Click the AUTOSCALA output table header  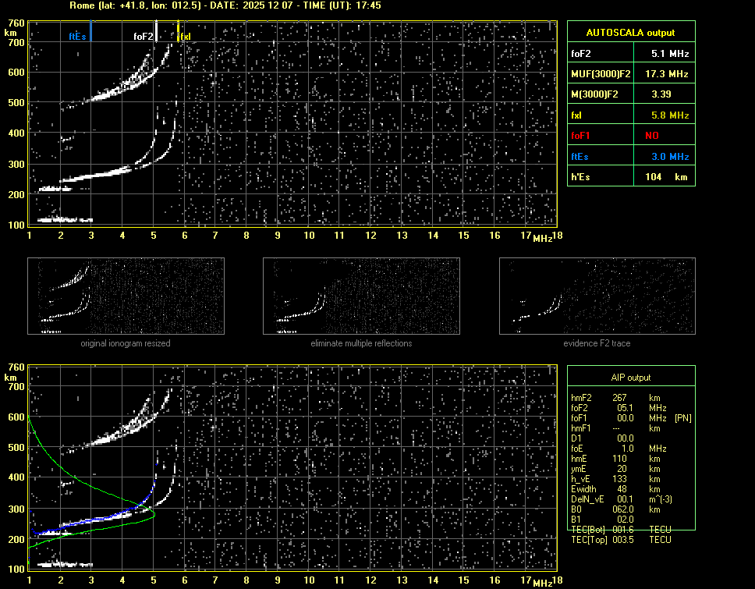click(x=630, y=33)
